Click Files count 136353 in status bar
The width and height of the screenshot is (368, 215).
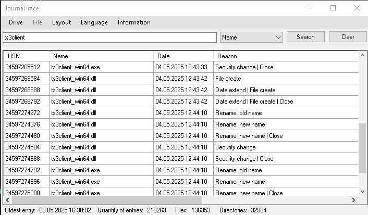[201, 210]
